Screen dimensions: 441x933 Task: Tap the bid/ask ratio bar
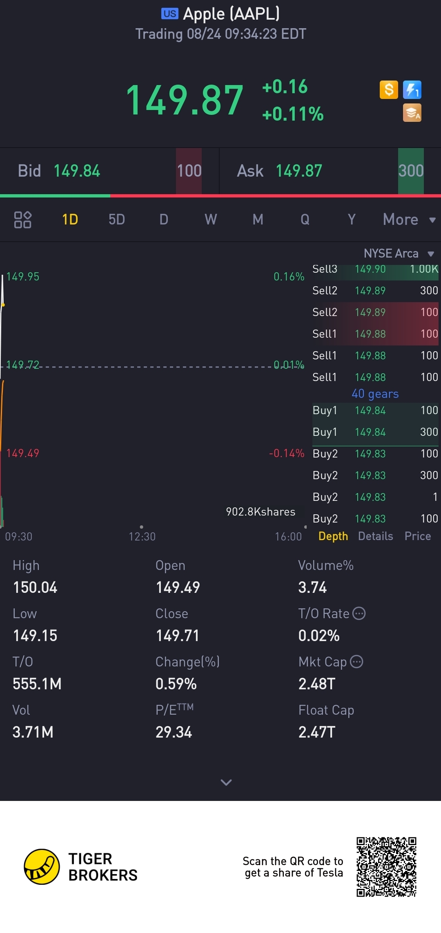(220, 196)
